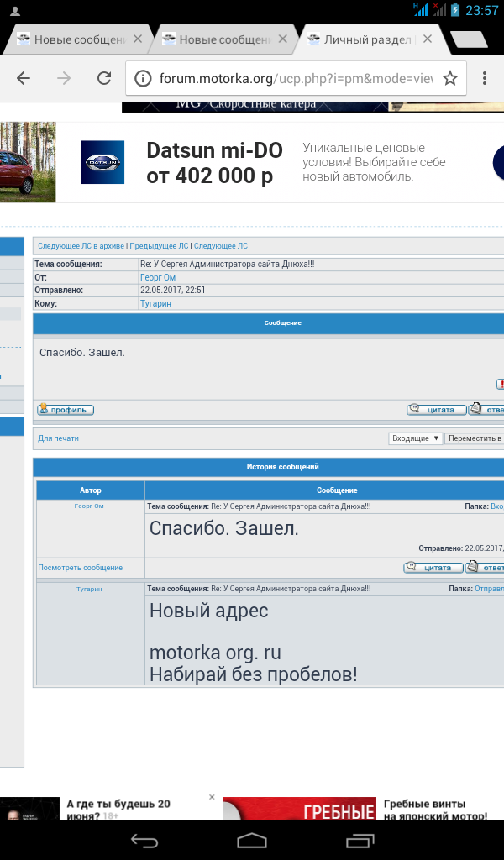Close the first 'Новые сообщения' tab
Image resolution: width=504 pixels, height=860 pixels.
pos(138,39)
